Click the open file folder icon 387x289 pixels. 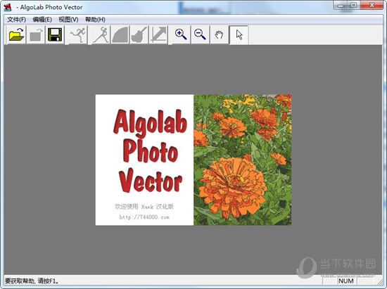point(16,34)
